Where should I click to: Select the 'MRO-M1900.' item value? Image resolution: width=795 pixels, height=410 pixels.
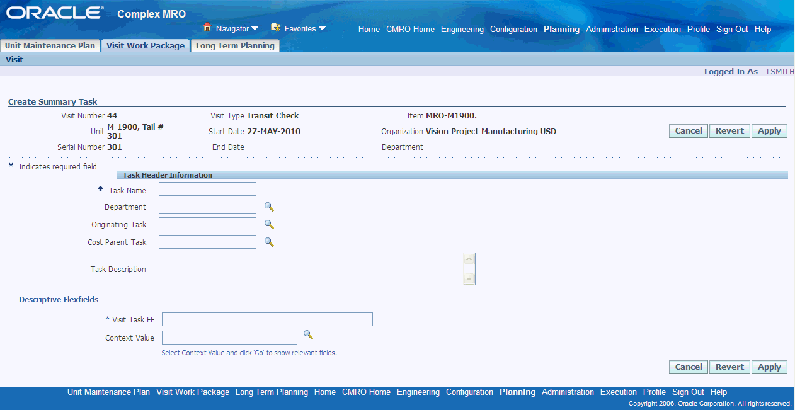click(451, 116)
